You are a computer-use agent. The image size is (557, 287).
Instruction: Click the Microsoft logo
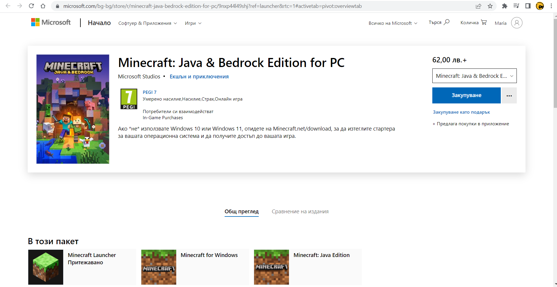(x=51, y=22)
